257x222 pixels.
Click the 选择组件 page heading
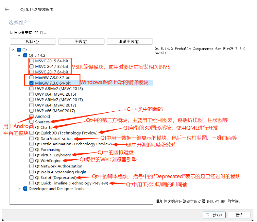[19, 23]
